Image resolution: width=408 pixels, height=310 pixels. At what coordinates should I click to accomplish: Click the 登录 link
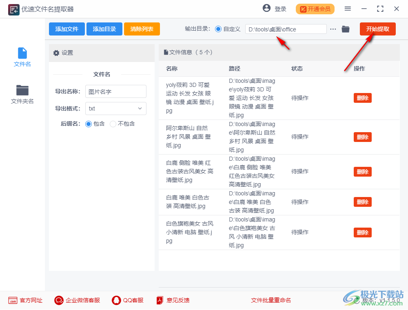coord(281,9)
